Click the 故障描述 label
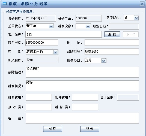Image resolution: width=146 pixels, height=136 pixels. click(x=16, y=72)
